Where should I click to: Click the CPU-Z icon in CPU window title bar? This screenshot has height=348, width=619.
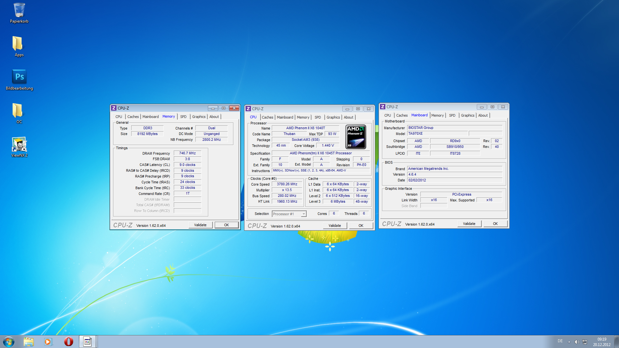[248, 109]
